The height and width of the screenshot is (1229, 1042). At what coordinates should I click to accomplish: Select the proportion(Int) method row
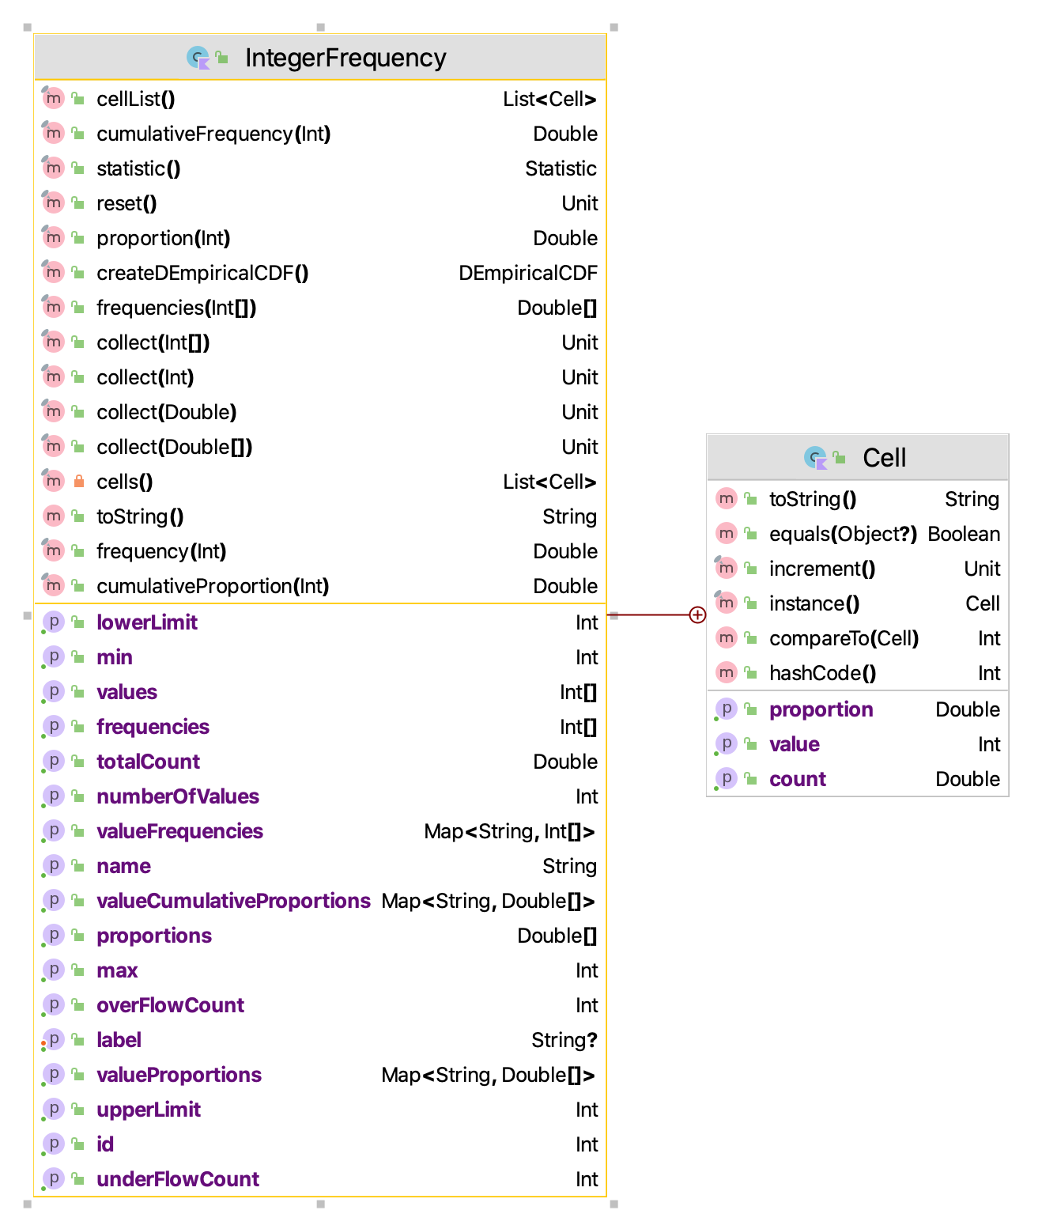(x=320, y=238)
